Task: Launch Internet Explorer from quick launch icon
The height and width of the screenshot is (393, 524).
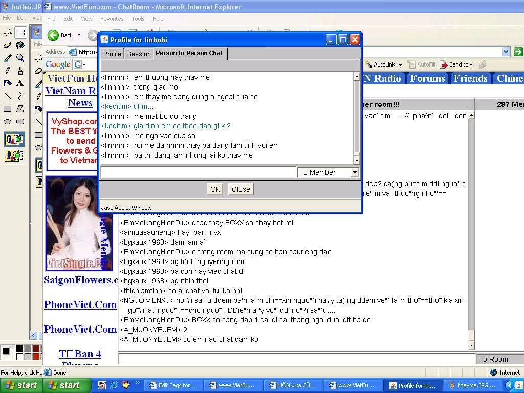Action: click(x=114, y=385)
